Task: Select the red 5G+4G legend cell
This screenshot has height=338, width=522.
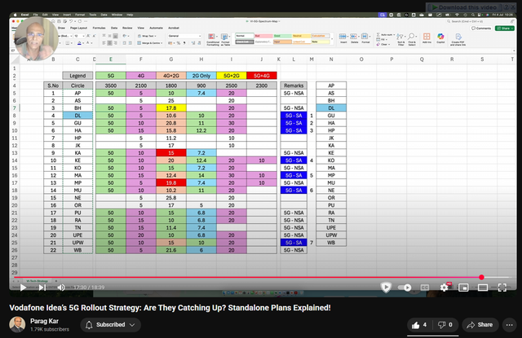Action: [x=262, y=76]
